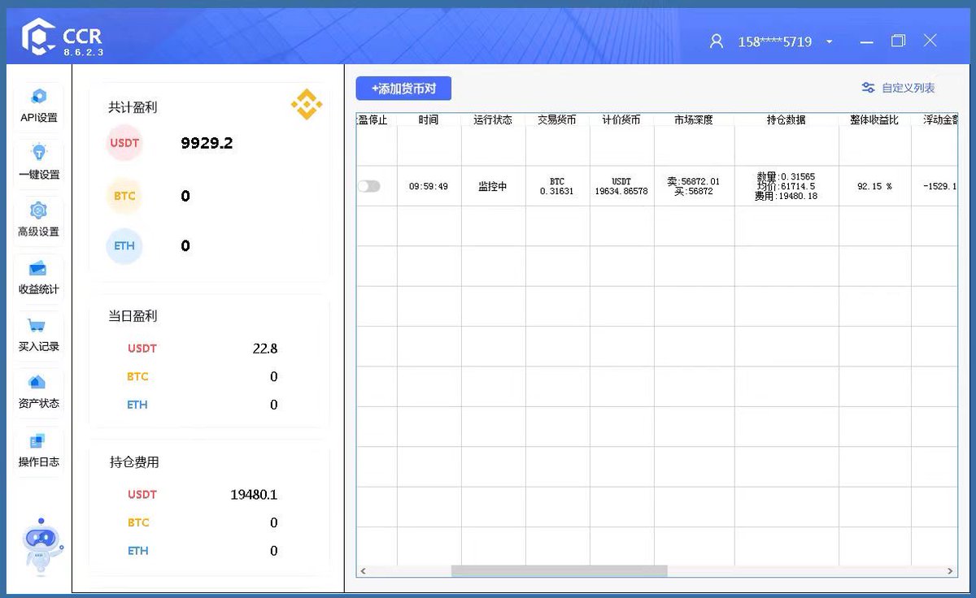
Task: Open 一键设置 lightbulb icon
Action: click(39, 152)
